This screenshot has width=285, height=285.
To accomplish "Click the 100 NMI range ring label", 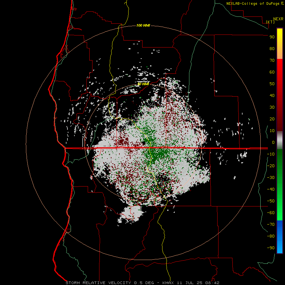I will click(143, 25).
